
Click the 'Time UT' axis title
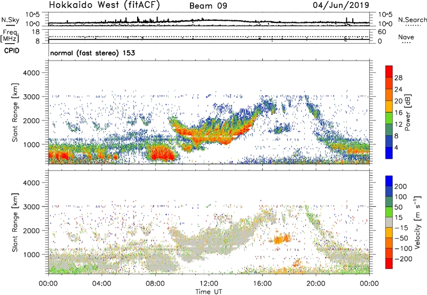209,292
